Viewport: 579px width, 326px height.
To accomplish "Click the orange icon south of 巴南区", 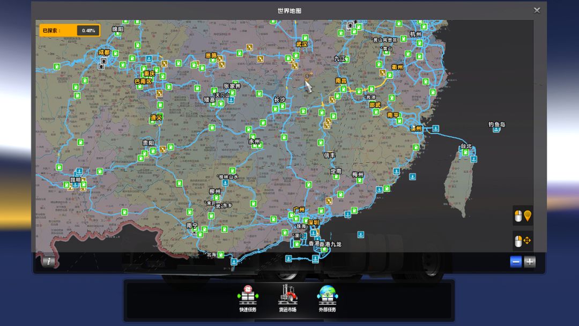I will tap(159, 93).
